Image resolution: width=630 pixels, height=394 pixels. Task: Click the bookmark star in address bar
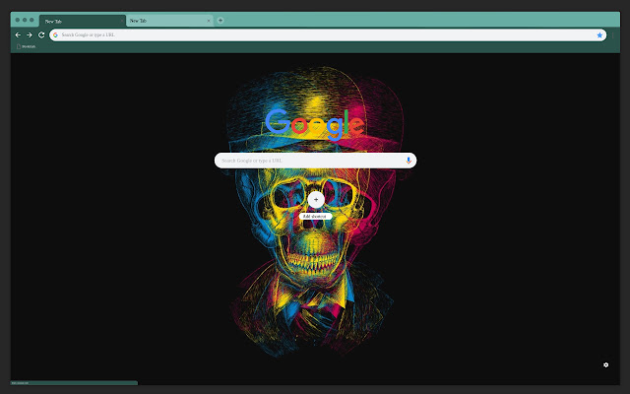(x=599, y=35)
